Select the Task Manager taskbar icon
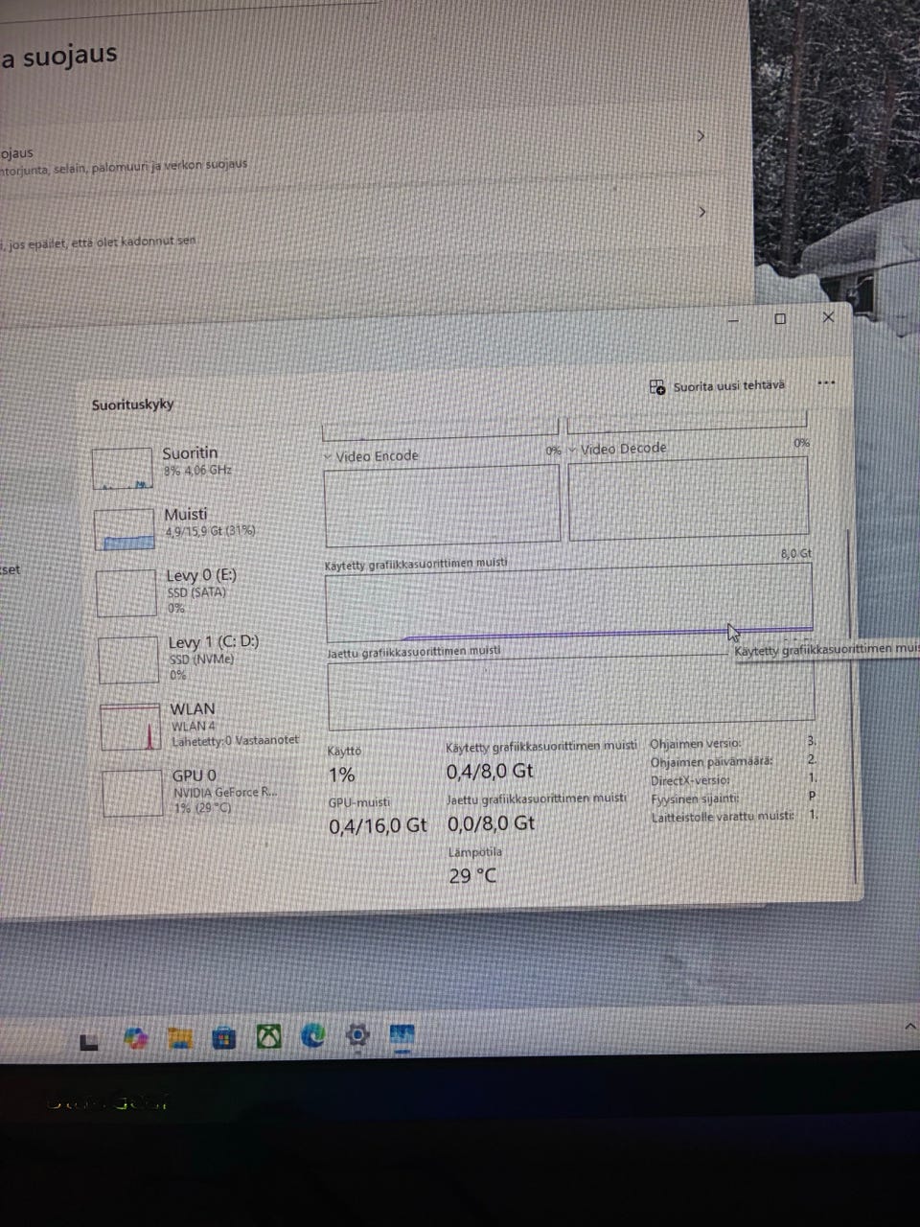The image size is (920, 1227). pyautogui.click(x=402, y=1035)
